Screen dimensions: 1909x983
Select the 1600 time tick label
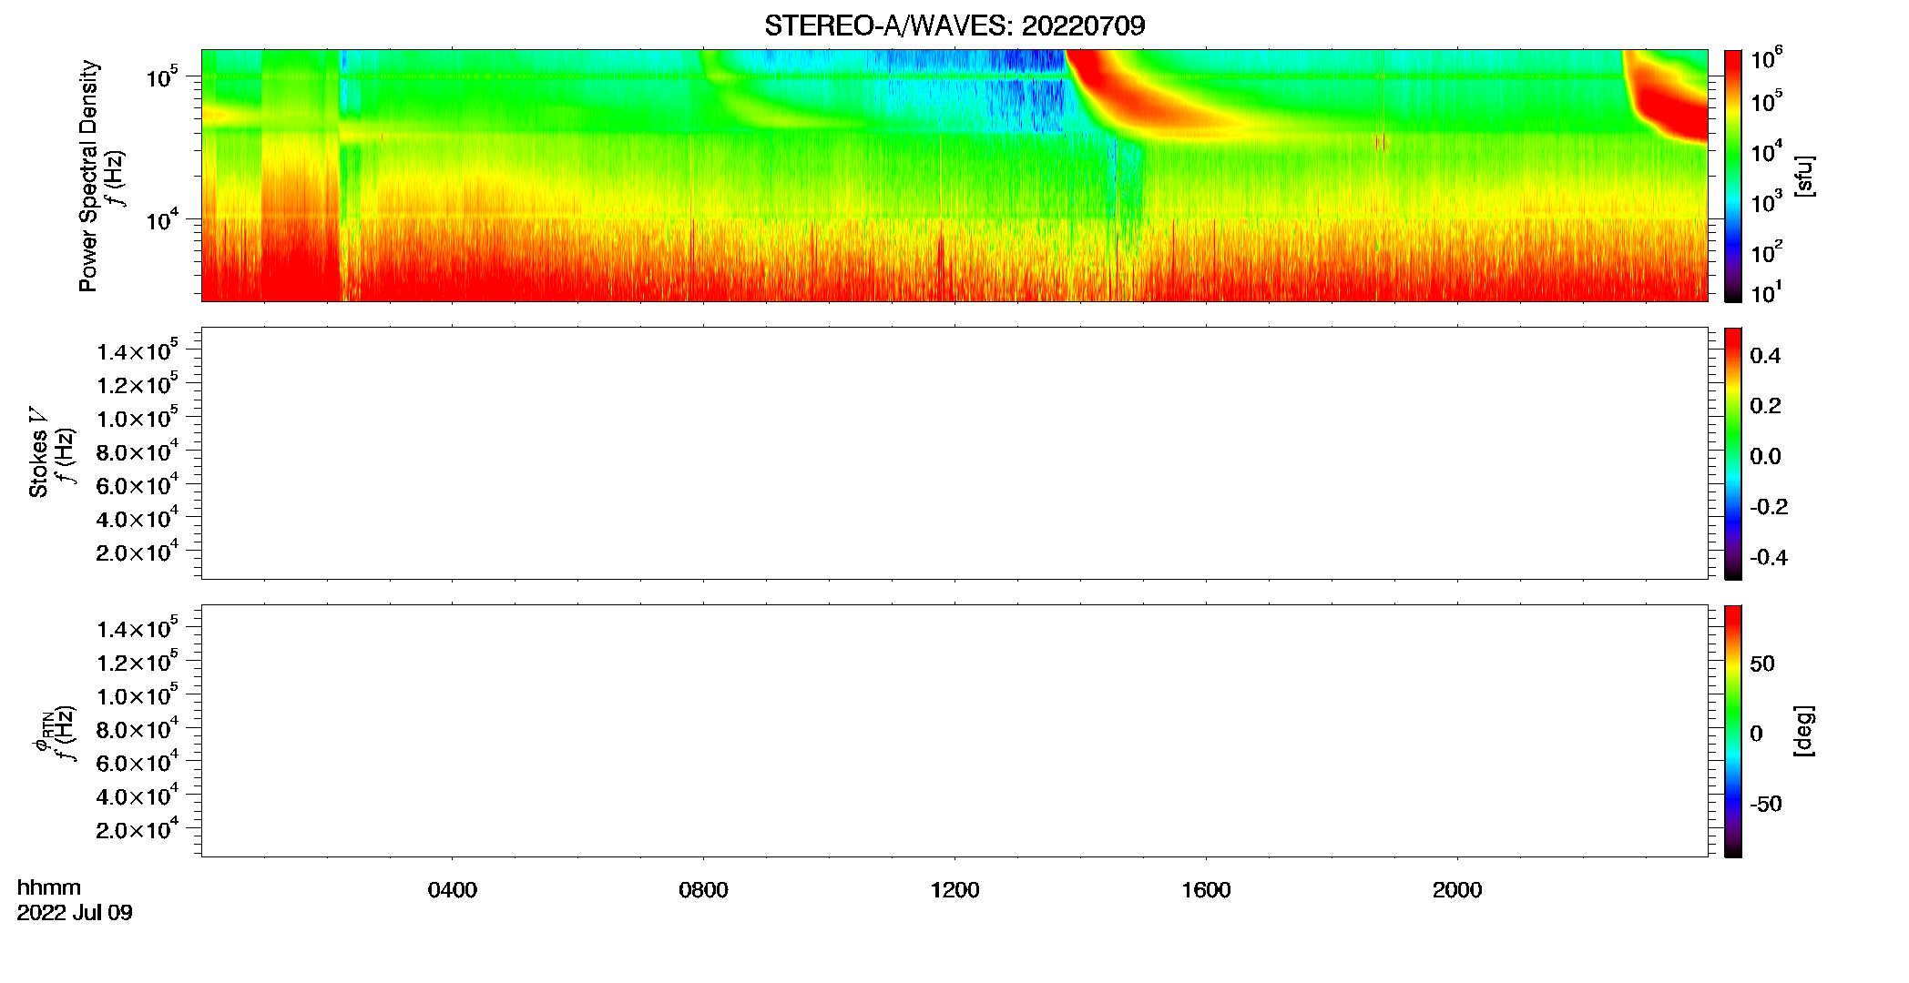[x=1206, y=890]
